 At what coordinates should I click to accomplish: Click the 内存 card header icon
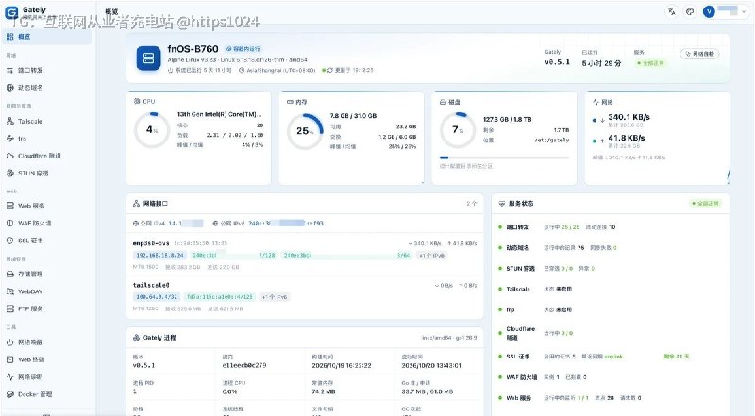point(290,102)
